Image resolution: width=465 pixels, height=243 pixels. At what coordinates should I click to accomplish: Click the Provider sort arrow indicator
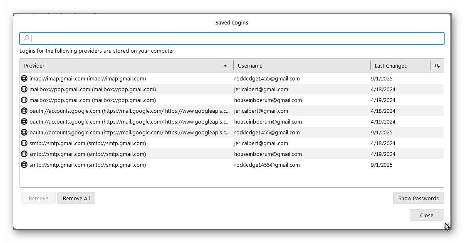[x=225, y=66]
